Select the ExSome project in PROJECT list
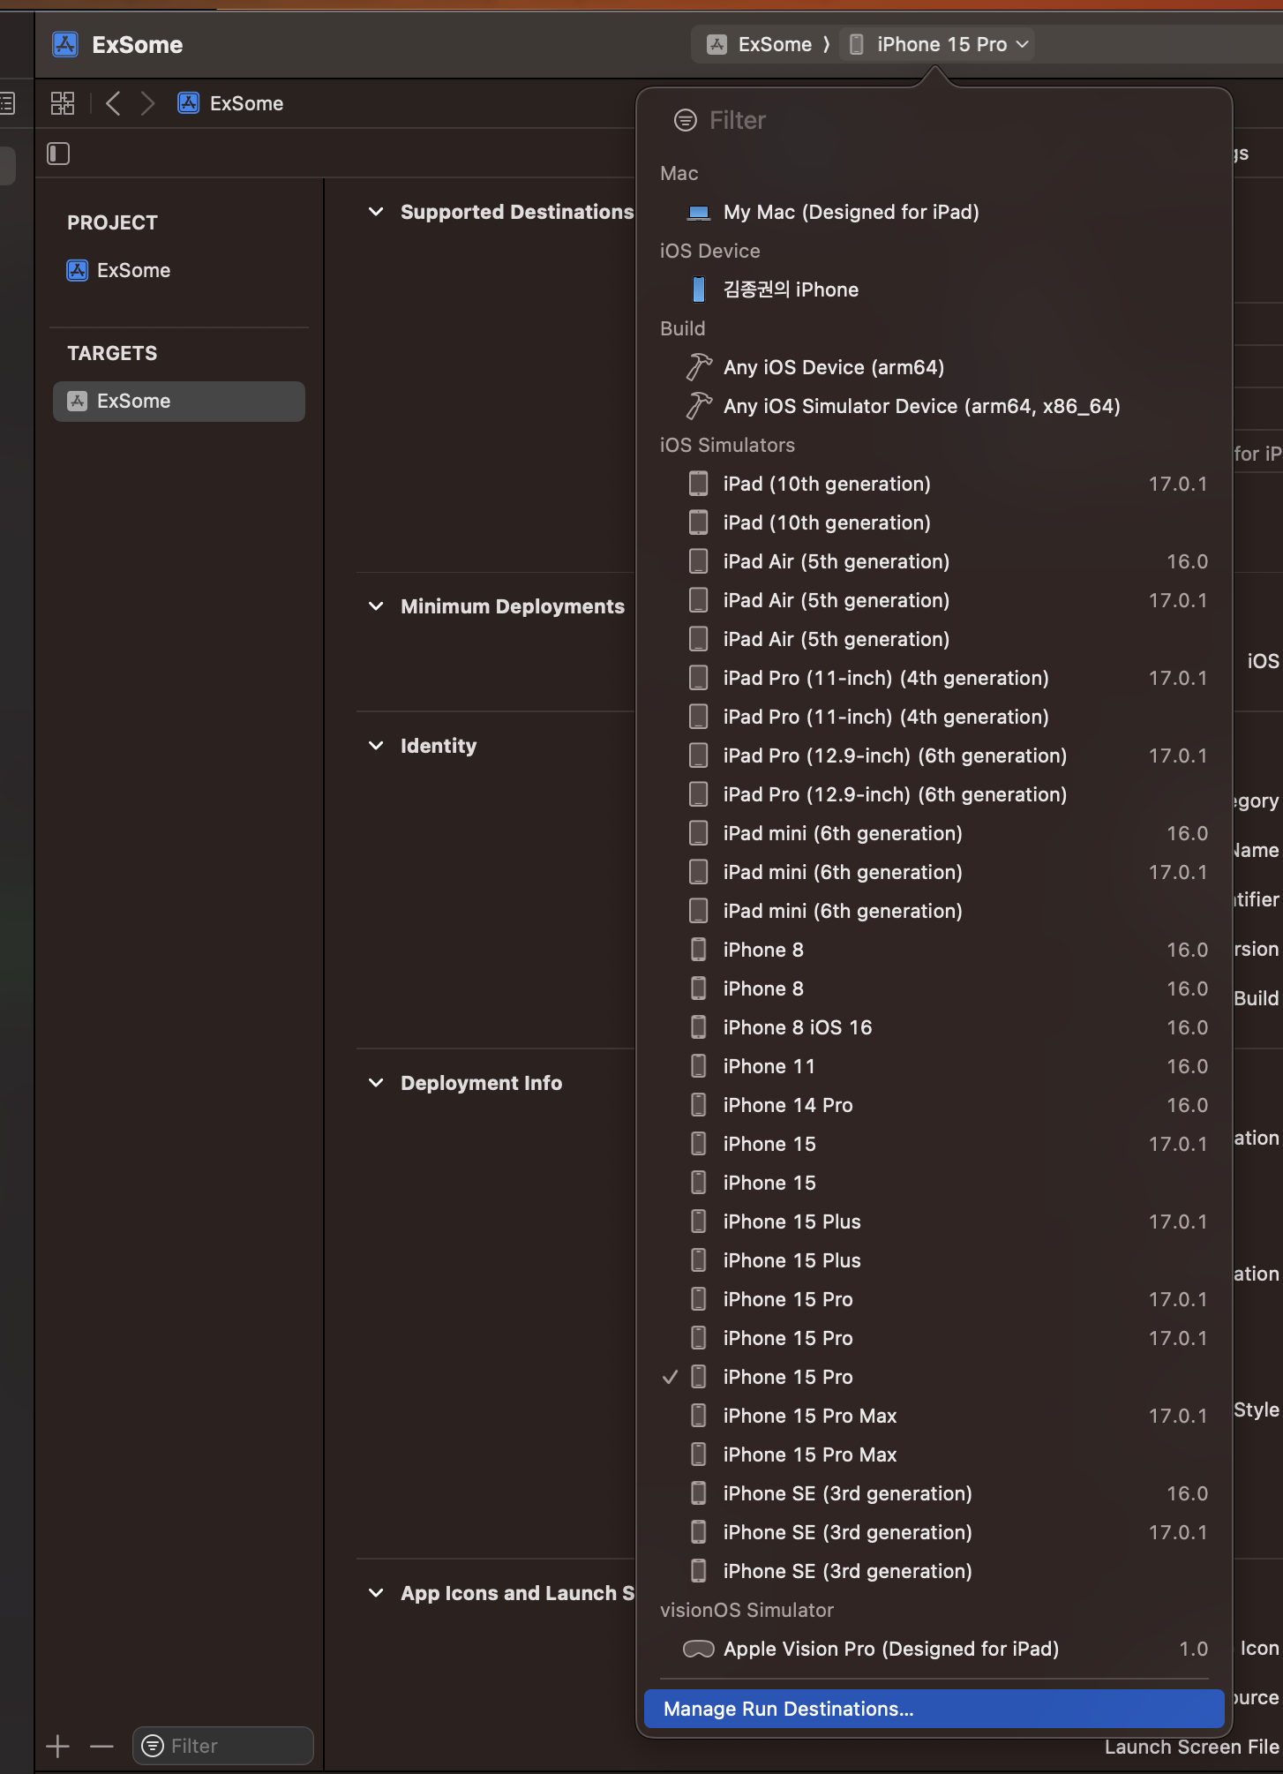1283x1774 pixels. coord(119,270)
